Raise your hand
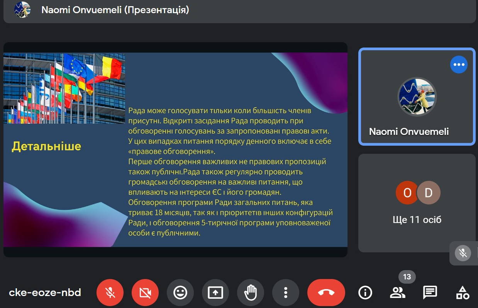The height and width of the screenshot is (308, 478). tap(251, 293)
